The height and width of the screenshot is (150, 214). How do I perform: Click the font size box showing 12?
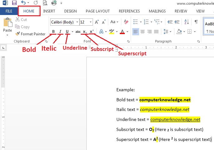click(x=84, y=22)
